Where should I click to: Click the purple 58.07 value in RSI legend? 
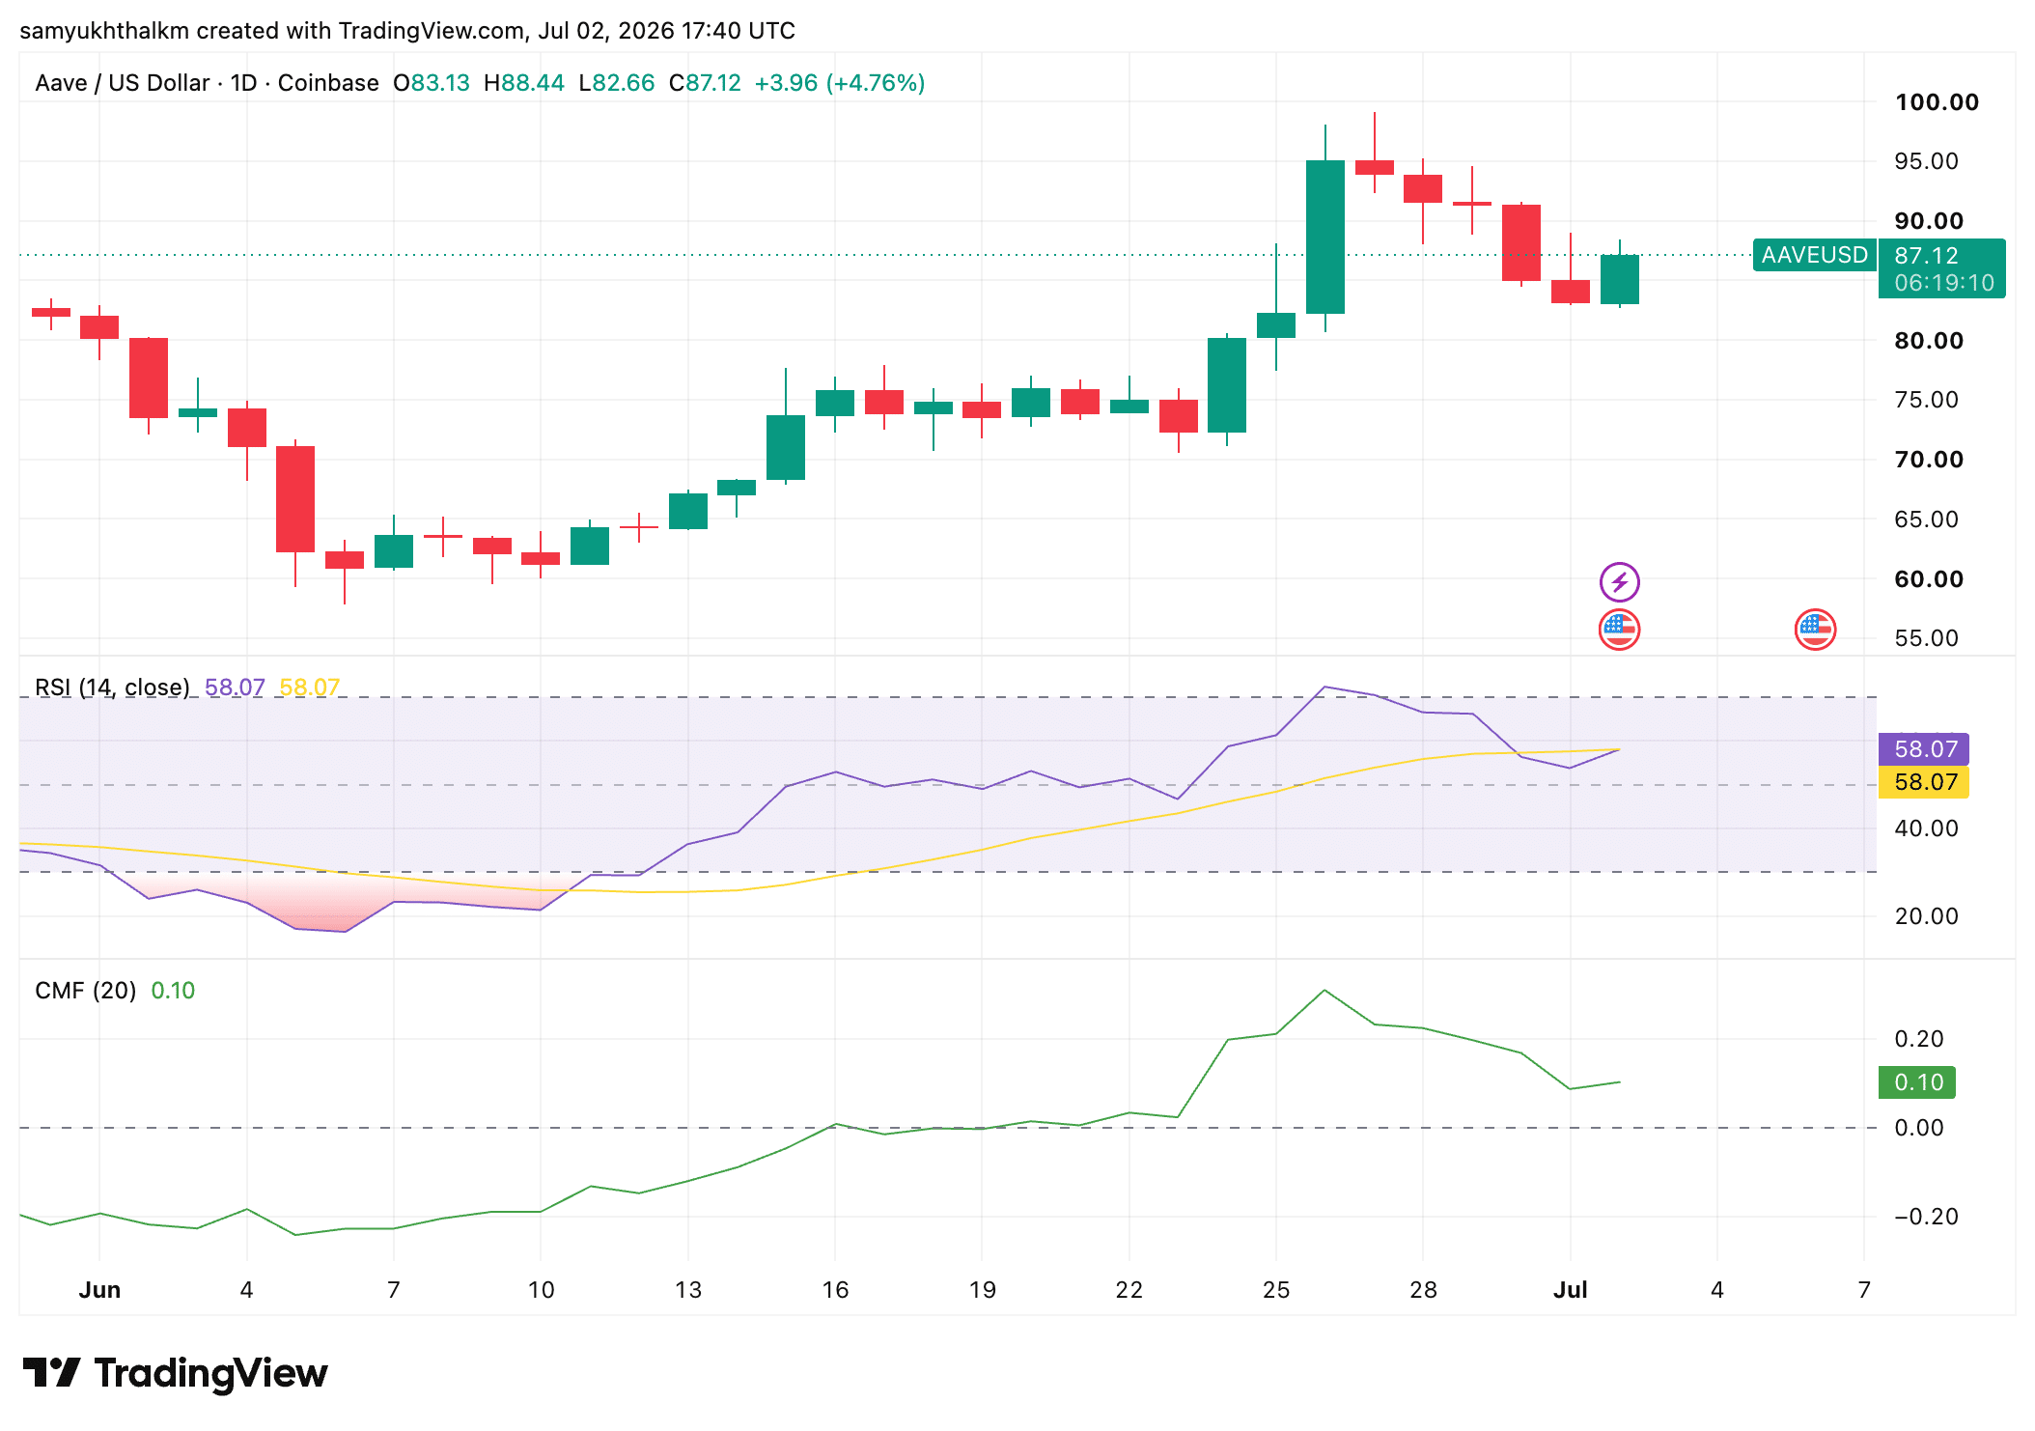tap(235, 687)
